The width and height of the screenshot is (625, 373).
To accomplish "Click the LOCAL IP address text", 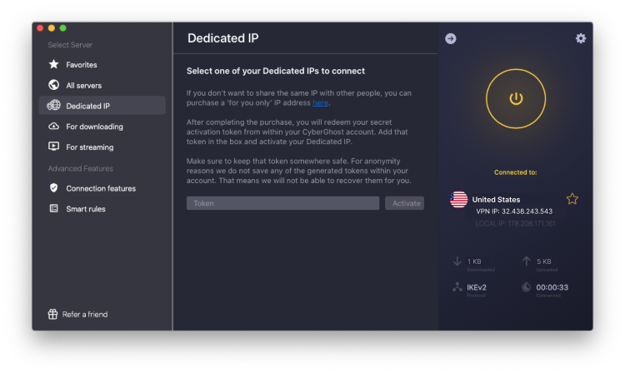I will pyautogui.click(x=515, y=223).
